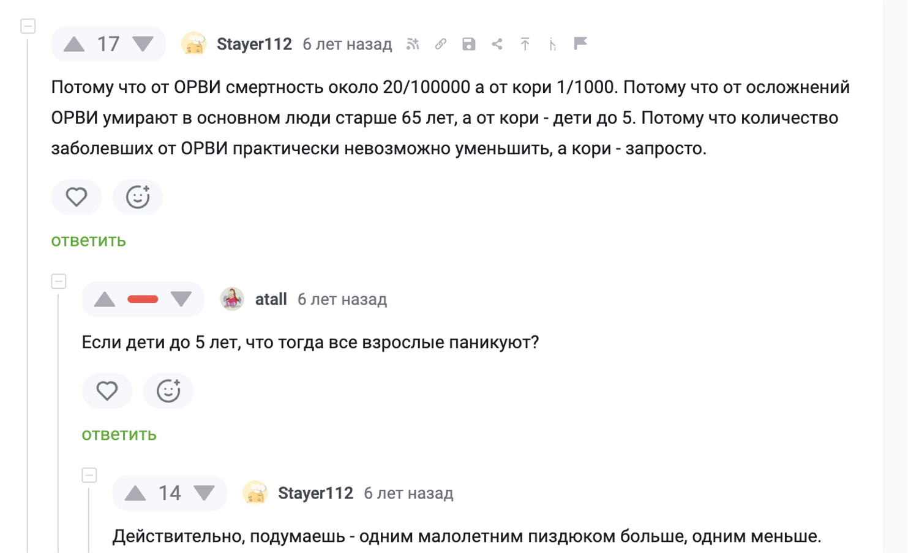Reply to Stayer112's top comment
Screen dimensions: 908x553
coord(89,240)
